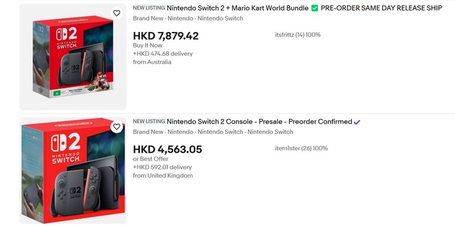Open Nintendo Switch 2 + Mario Kart listing title
This screenshot has width=455, height=226.
coord(305,8)
